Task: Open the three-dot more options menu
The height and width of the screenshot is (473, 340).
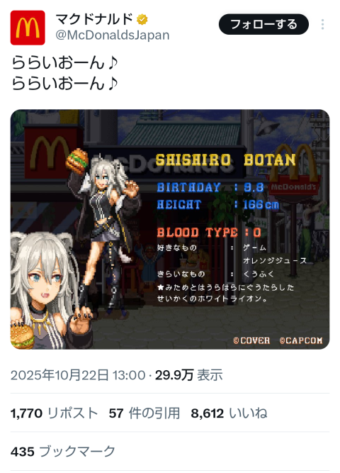Action: (322, 24)
